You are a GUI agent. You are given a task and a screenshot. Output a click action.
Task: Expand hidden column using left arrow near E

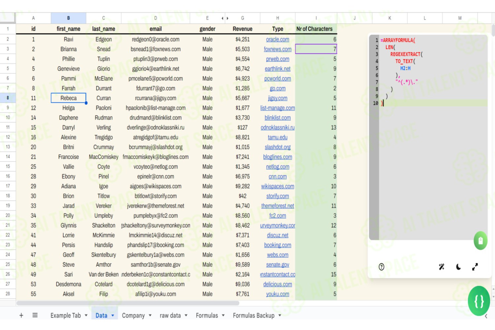(222, 18)
